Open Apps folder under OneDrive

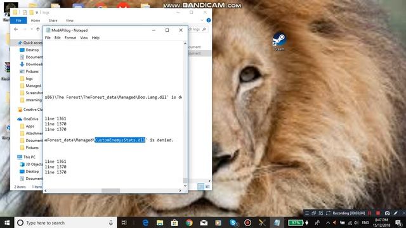27,126
